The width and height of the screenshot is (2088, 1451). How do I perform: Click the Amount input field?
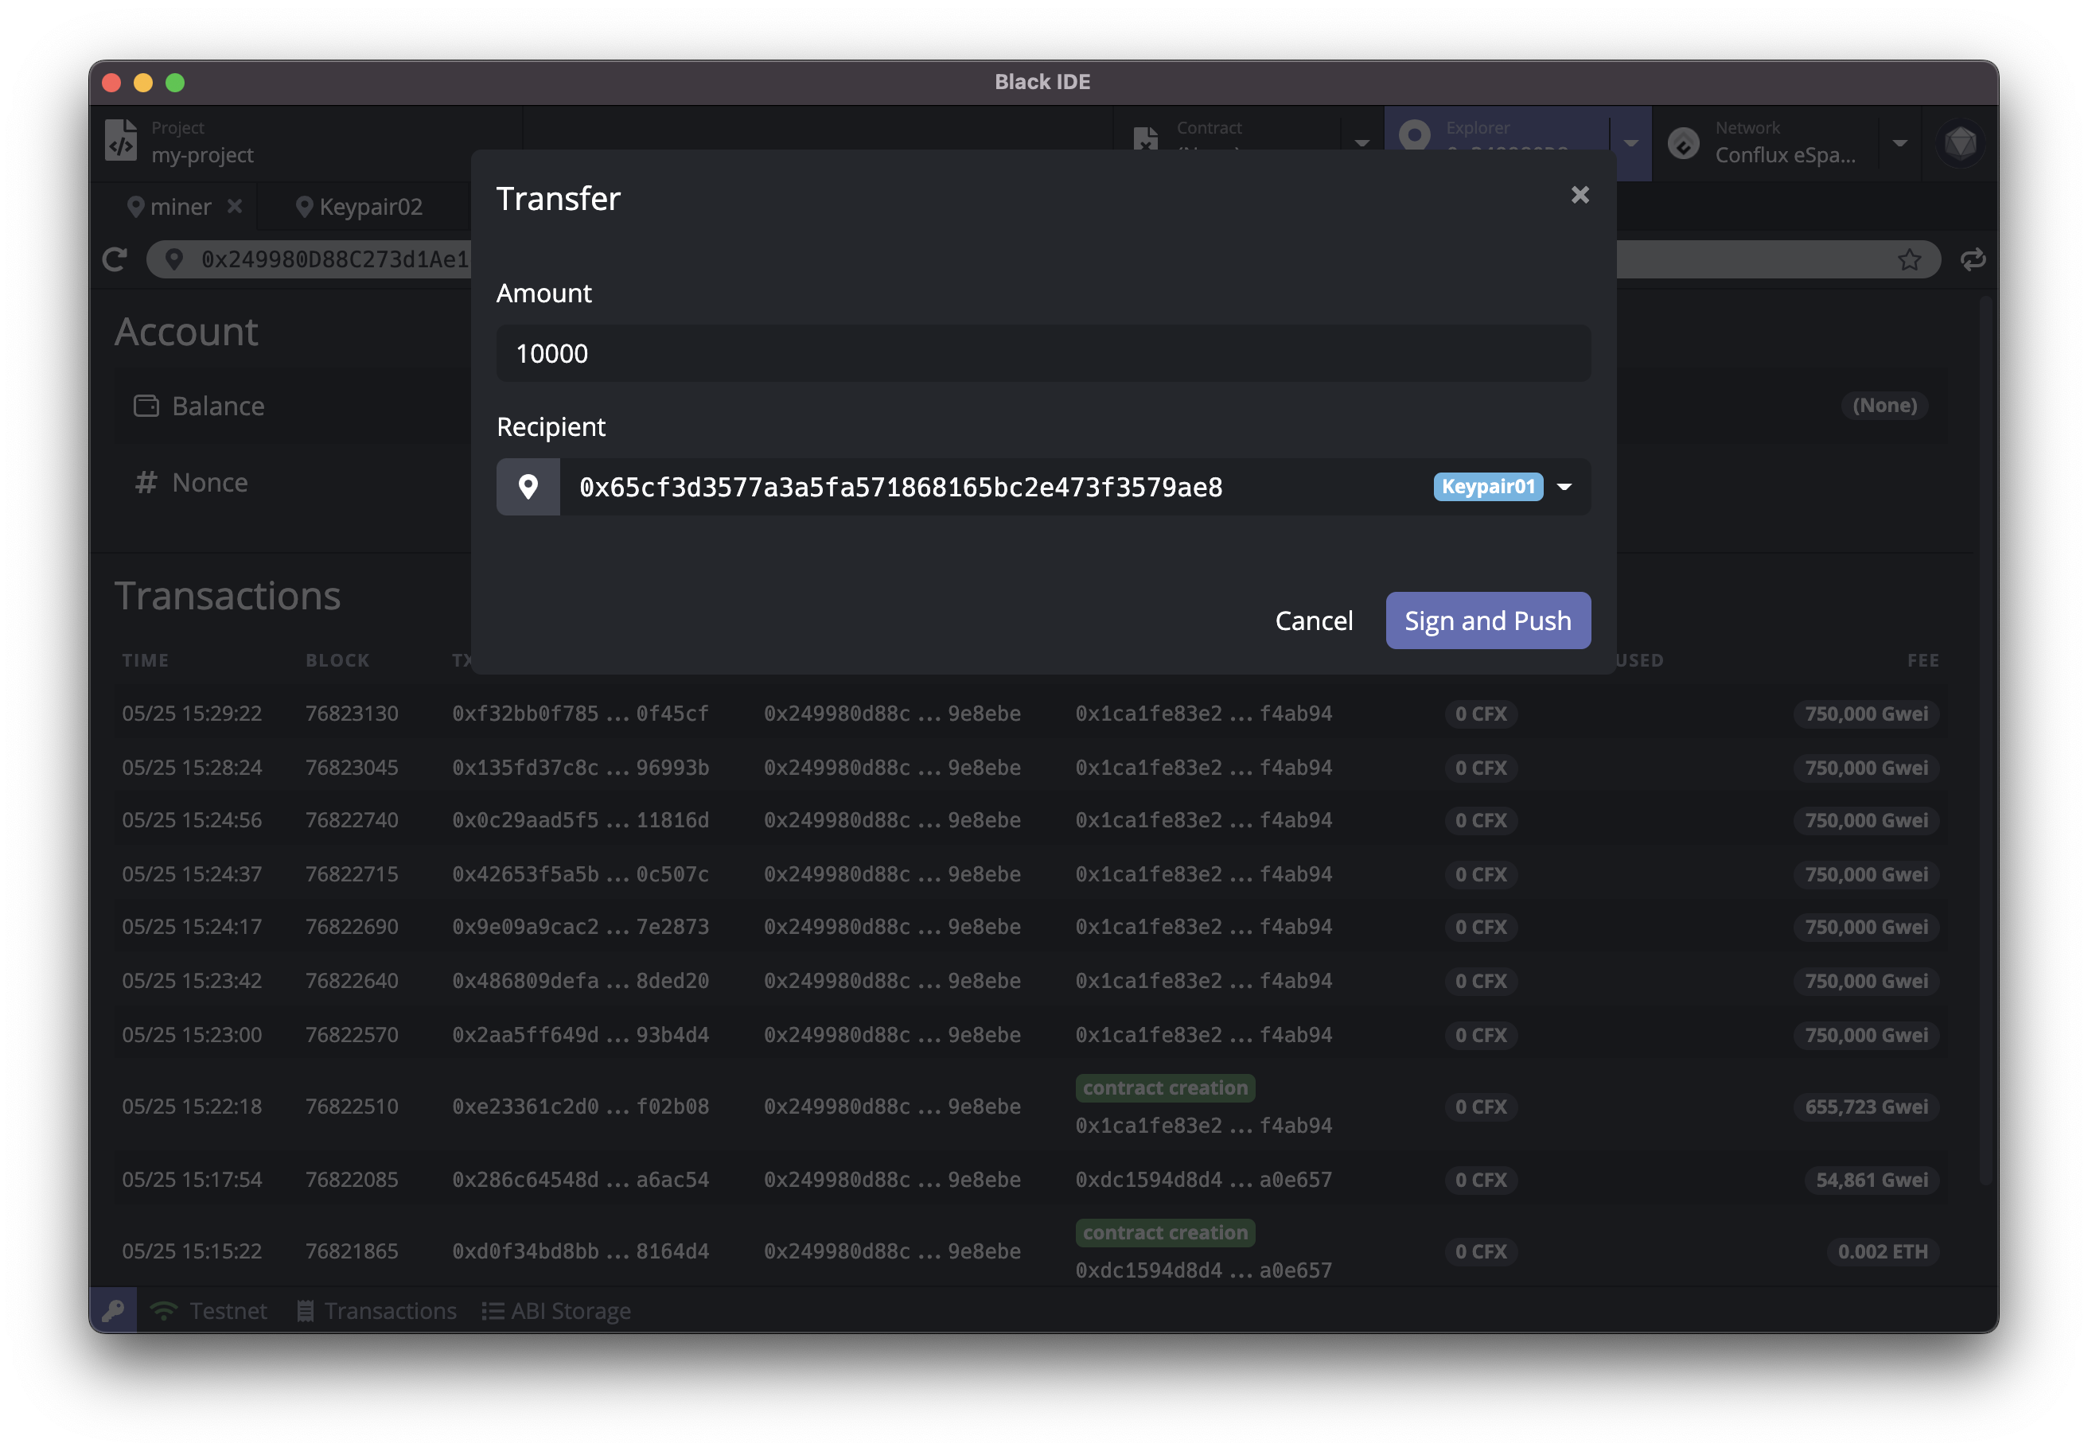[x=1043, y=354]
